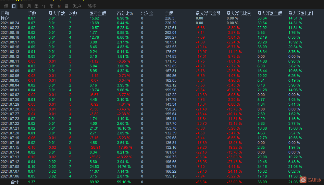Screen dimensions: 324x185
Task: Select the 2021.08.24 date row
Action: [x=162, y=23]
